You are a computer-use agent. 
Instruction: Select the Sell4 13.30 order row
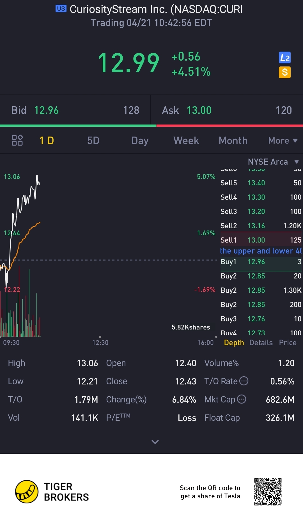(261, 197)
